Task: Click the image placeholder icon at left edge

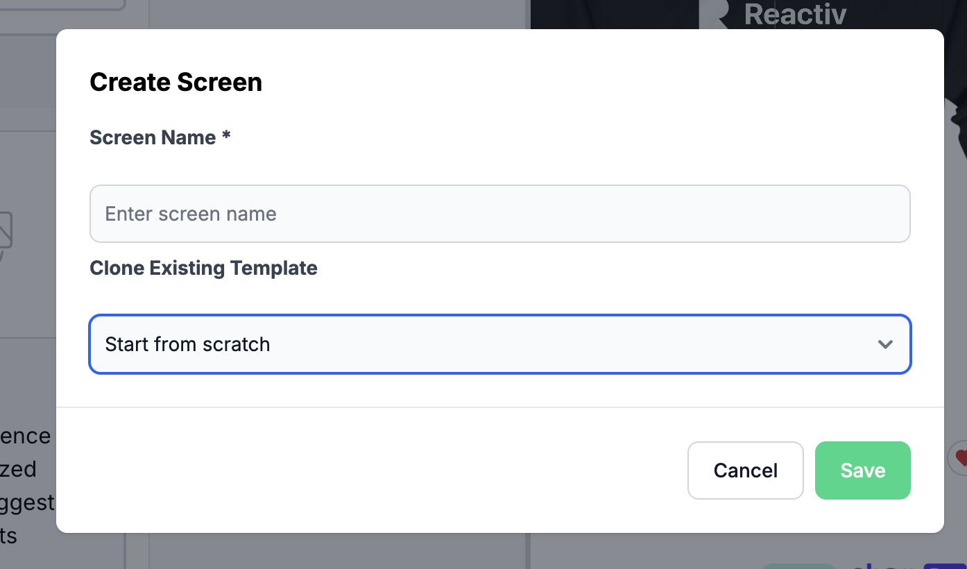Action: pos(6,232)
